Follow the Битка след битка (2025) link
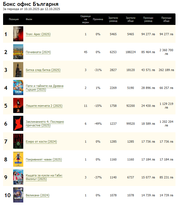178x205 pixels. [x=43, y=70]
